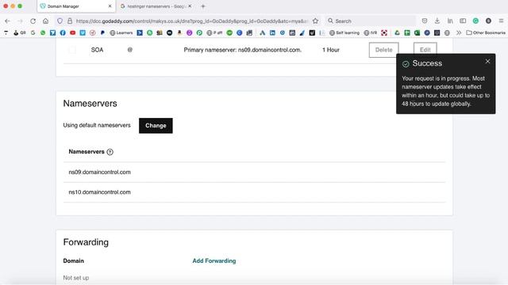Open the Learners bookmark
508x285 pixels.
pos(121,32)
